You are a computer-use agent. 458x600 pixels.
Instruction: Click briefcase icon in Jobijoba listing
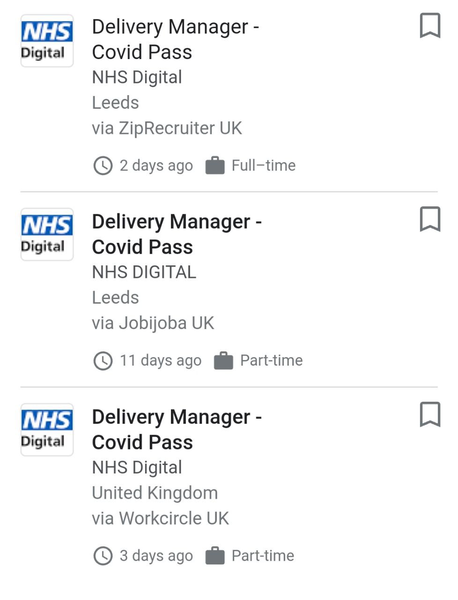223,361
